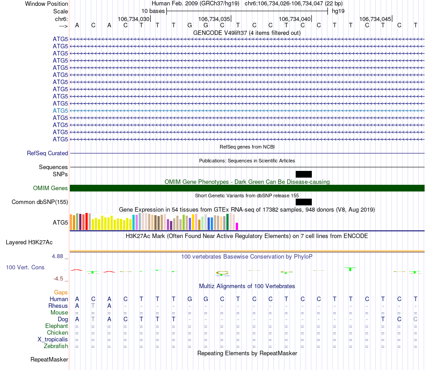Select the X_tropicalis alignment row label

[x=53, y=340]
